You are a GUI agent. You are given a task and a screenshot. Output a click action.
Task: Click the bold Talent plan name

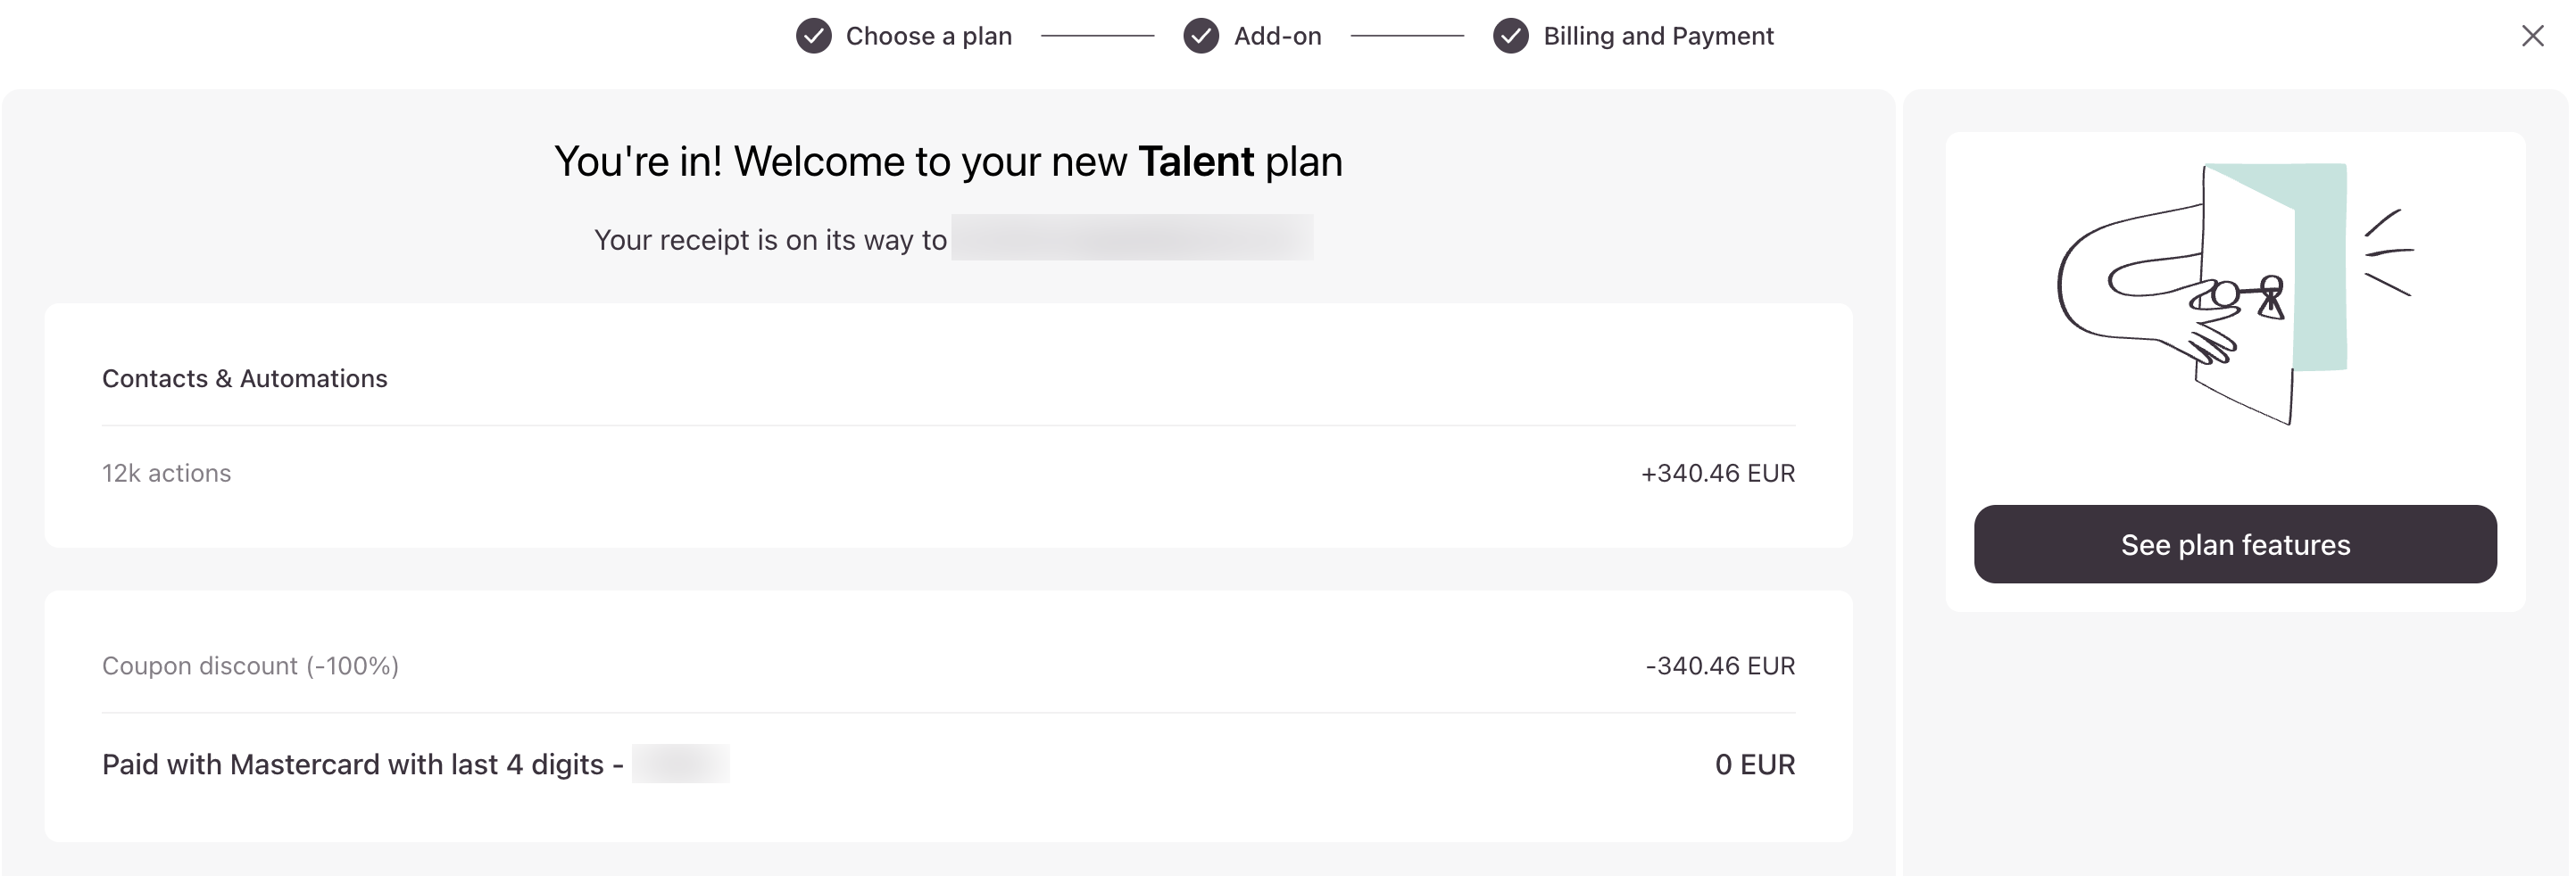(1196, 161)
